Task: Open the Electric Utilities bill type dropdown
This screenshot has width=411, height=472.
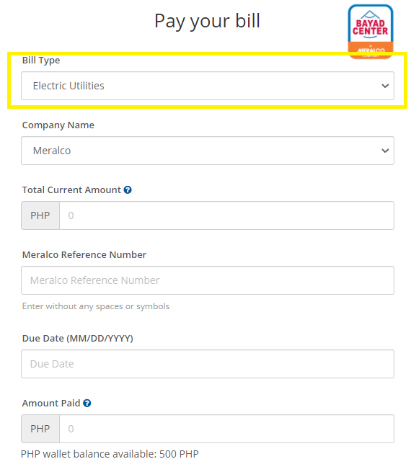Action: pos(208,86)
